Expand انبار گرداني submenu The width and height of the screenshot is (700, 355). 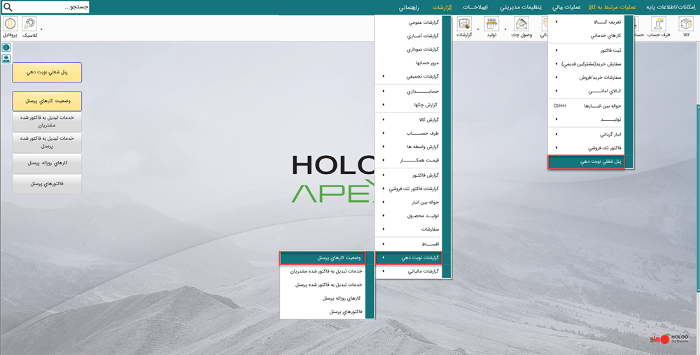click(x=585, y=134)
